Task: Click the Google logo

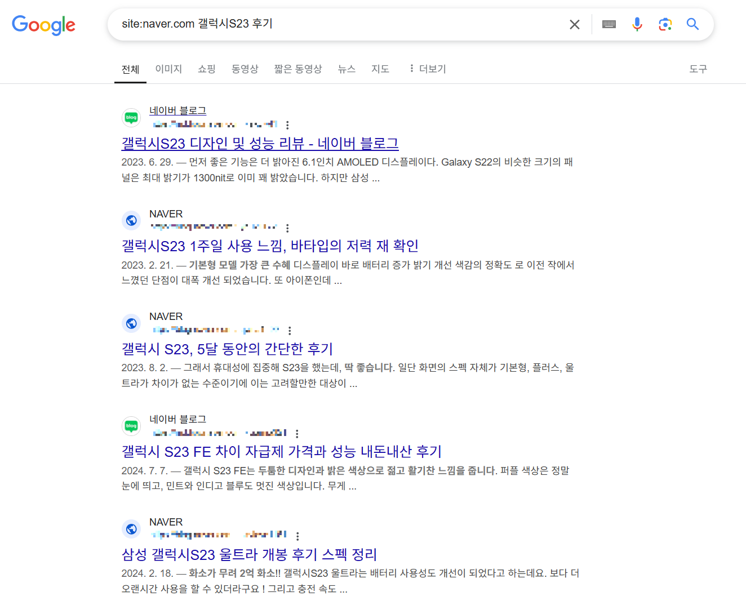Action: tap(43, 25)
